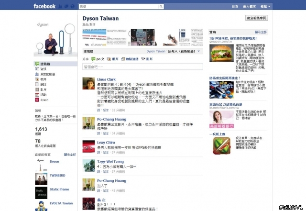306x211 pixels.
Task: Click the Fruit Ninja ad icon
Action: 221,145
